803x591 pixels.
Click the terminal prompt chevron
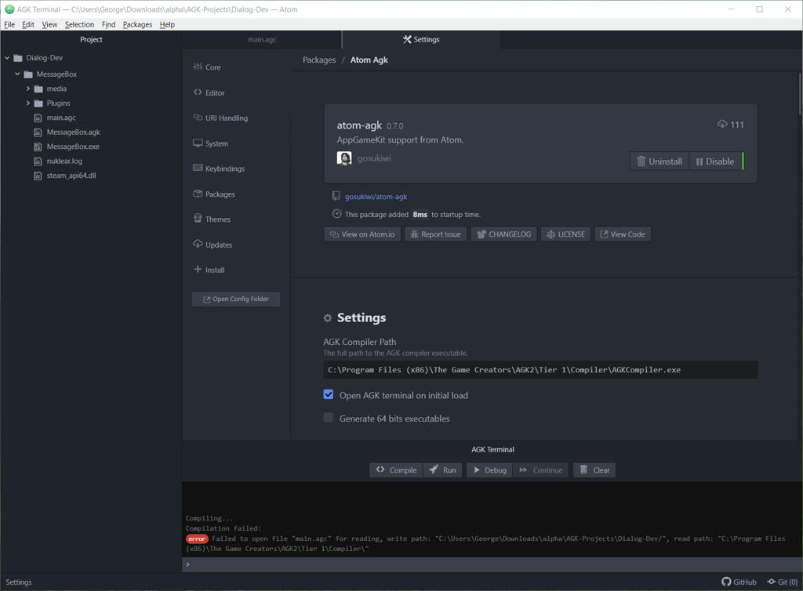[x=188, y=564]
